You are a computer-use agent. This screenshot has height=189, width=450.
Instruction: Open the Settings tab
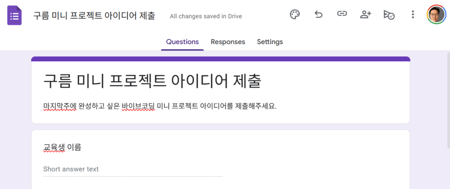[270, 42]
